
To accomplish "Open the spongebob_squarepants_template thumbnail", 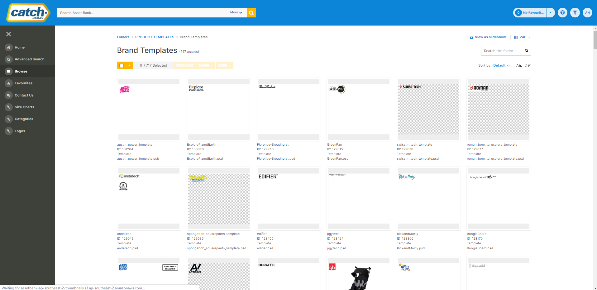I will [219, 199].
